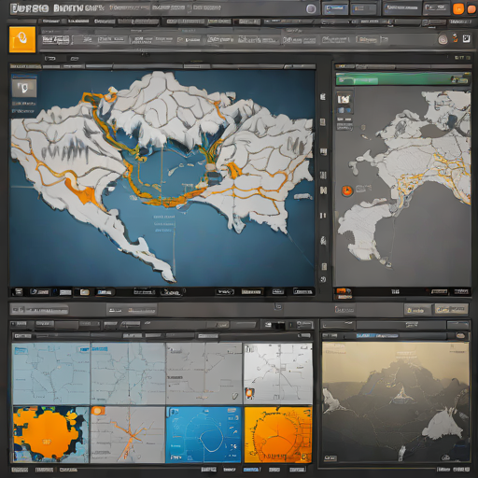The height and width of the screenshot is (478, 478).
Task: Open the orange radial network thumbnail
Action: 278,435
